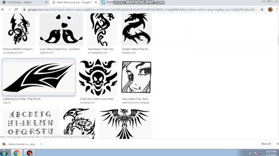Viewport: 279px width, 156px height.
Task: Open the Love Birds tattoo clipart thumbnail
Action: 61,29
